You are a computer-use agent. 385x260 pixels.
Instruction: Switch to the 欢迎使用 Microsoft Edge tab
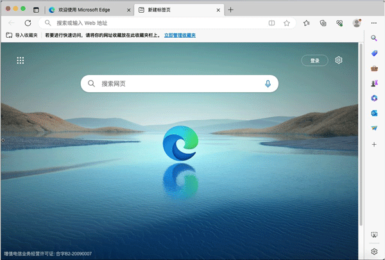click(90, 10)
